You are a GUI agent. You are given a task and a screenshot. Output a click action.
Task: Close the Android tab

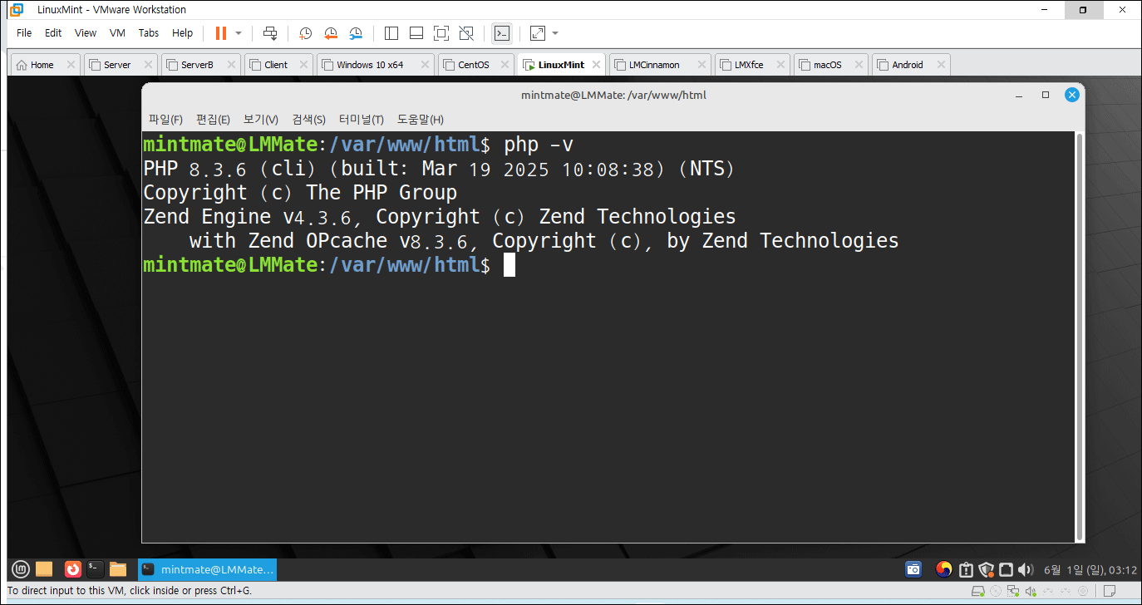coord(941,65)
